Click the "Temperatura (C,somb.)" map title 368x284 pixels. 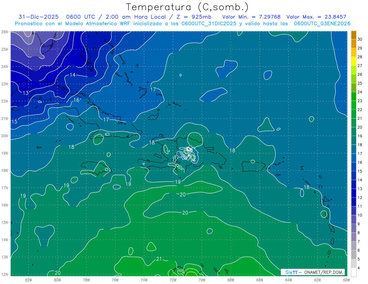coord(187,7)
